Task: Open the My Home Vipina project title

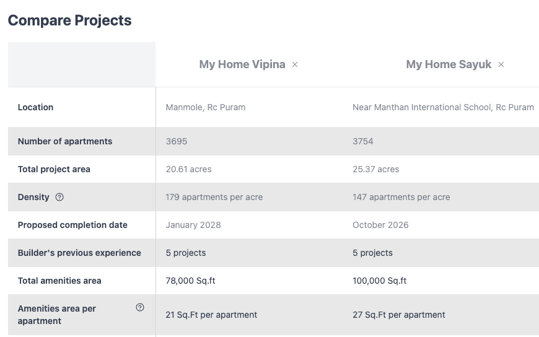Action: [x=242, y=64]
